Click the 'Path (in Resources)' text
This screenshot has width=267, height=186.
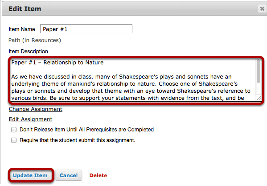pyautogui.click(x=35, y=40)
